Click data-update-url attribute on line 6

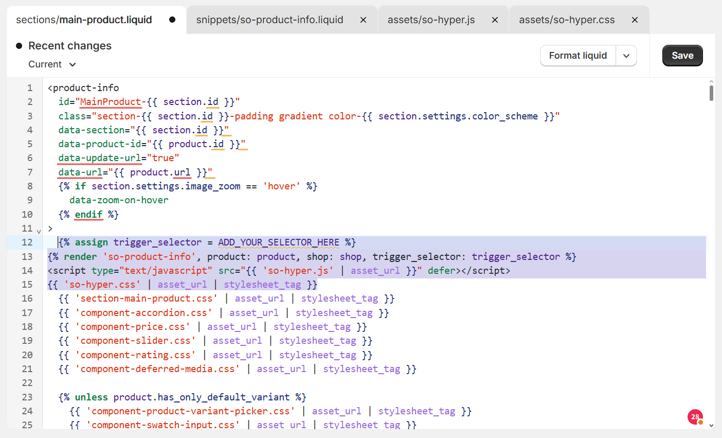(x=100, y=158)
